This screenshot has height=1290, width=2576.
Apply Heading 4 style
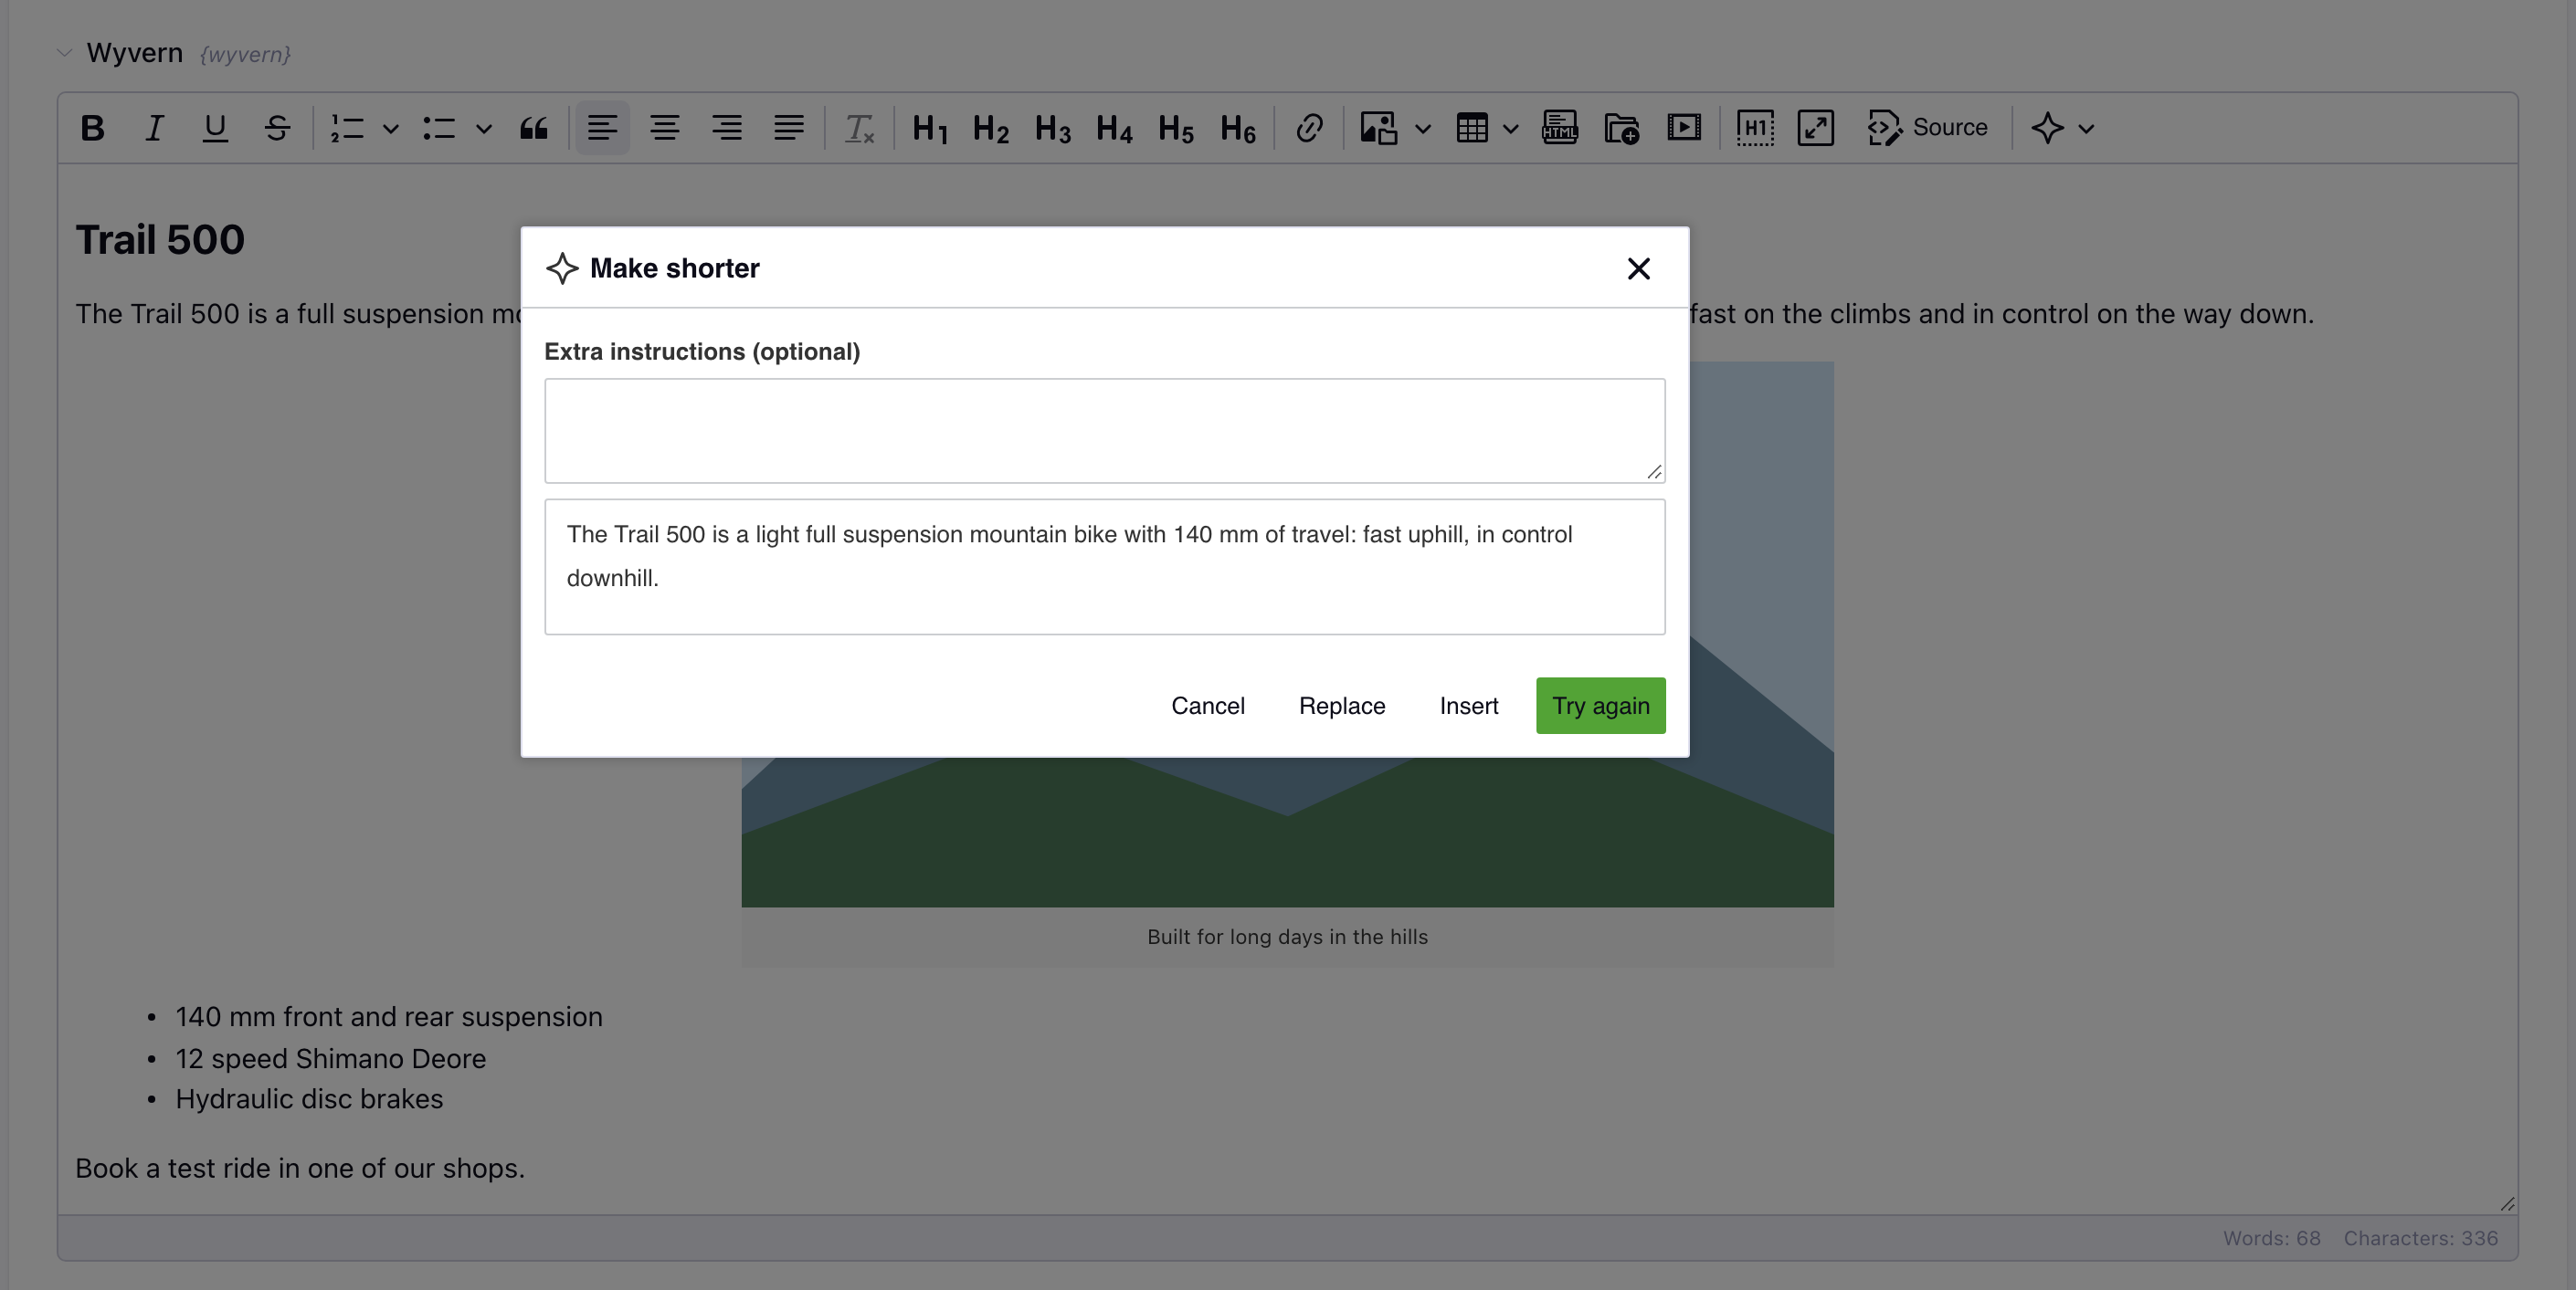coord(1114,128)
